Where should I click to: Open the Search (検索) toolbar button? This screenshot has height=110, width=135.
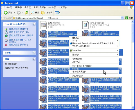(35, 13)
